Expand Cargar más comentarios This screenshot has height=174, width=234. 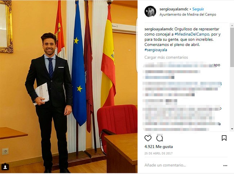166,57
